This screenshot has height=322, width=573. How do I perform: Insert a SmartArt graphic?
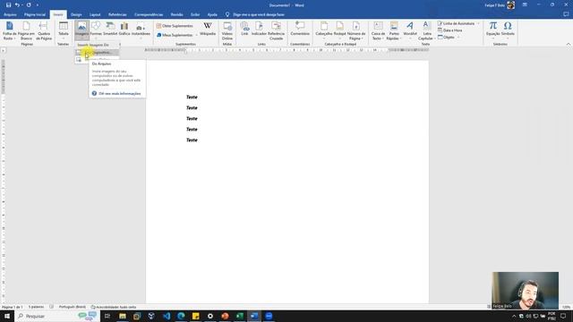tap(110, 30)
